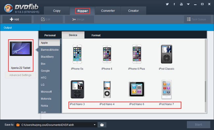The image size is (214, 130).
Task: Choose the iPod Classic device icon
Action: 167,54
